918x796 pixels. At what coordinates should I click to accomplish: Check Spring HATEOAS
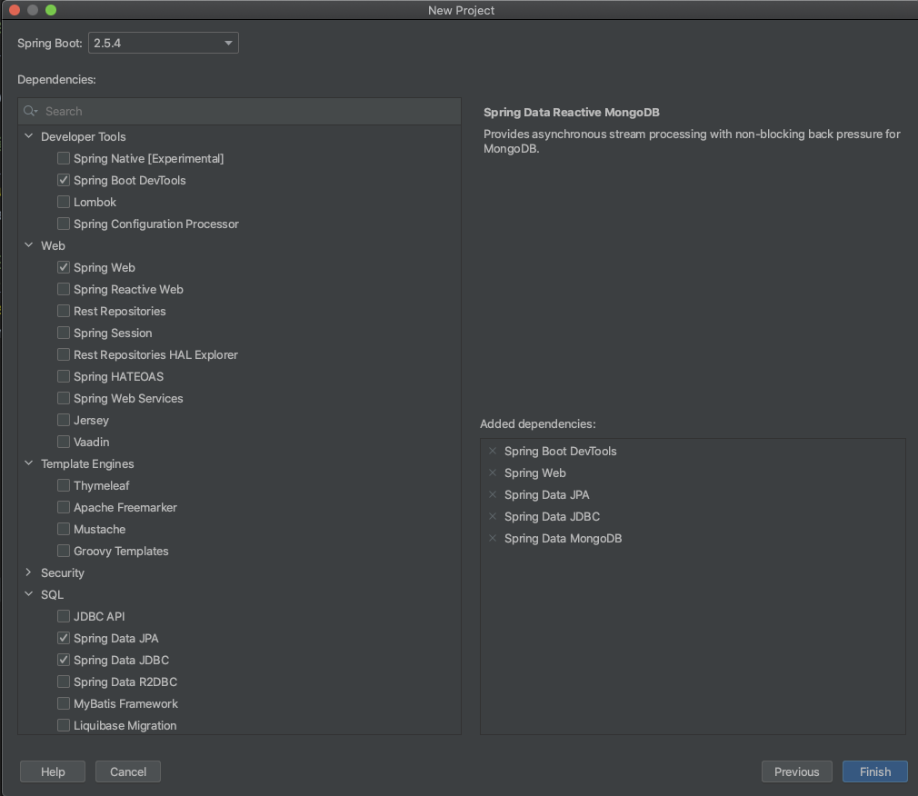click(x=64, y=376)
